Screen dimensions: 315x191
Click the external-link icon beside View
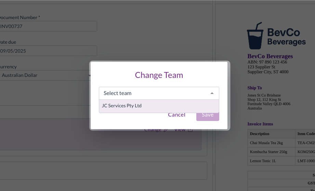191,130
